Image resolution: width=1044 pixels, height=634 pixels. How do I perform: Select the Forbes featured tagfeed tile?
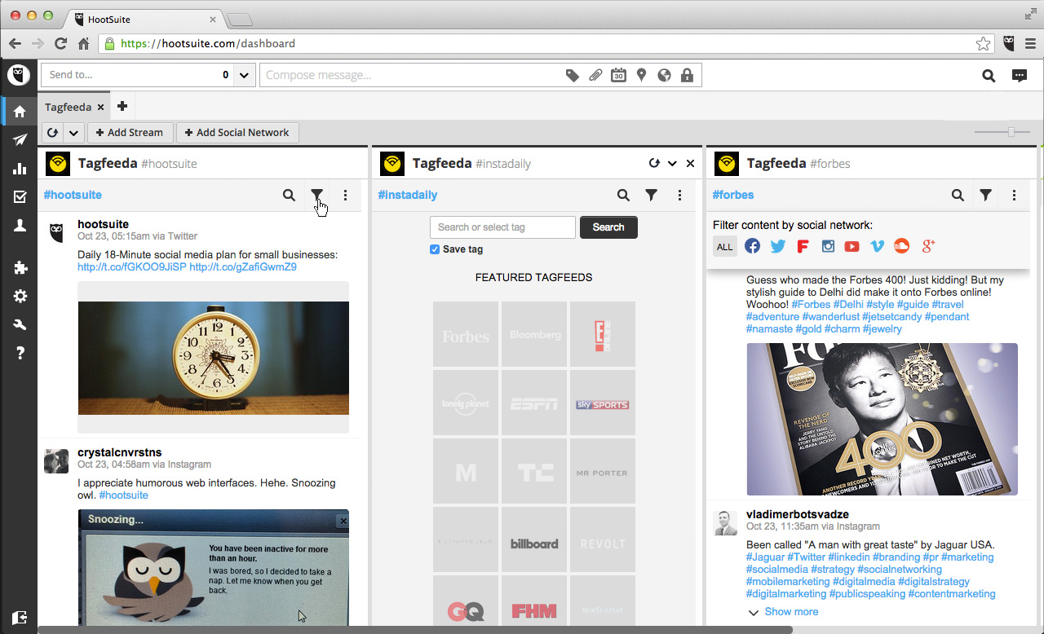pos(466,334)
